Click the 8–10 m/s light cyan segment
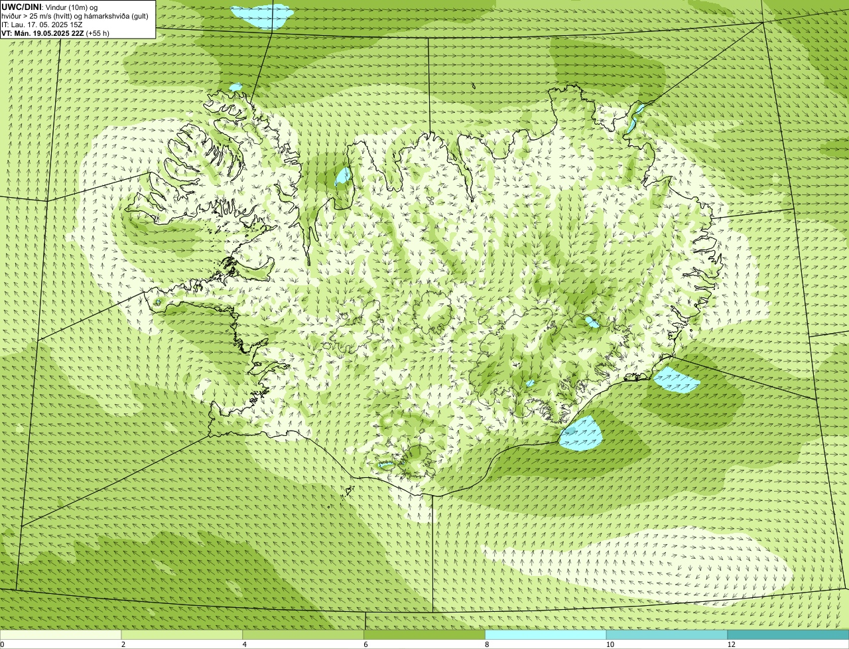 546,635
